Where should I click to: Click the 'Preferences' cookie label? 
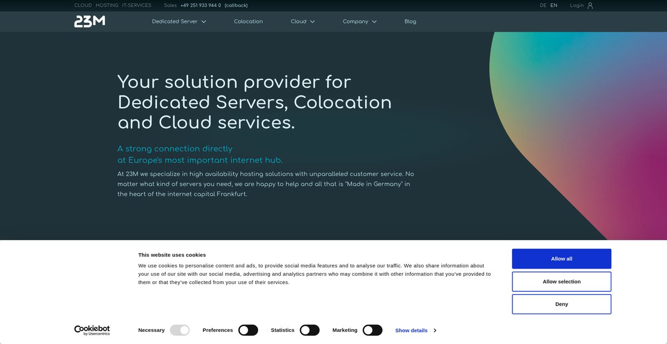tap(218, 330)
